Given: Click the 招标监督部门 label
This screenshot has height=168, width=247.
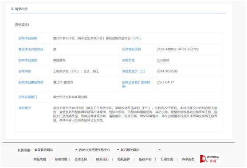Looking at the screenshot, I should click(x=28, y=97).
